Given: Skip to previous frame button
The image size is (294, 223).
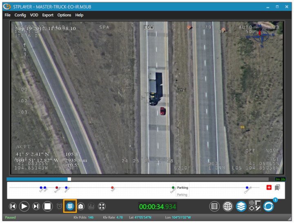Looking at the screenshot, I should click(x=13, y=207).
